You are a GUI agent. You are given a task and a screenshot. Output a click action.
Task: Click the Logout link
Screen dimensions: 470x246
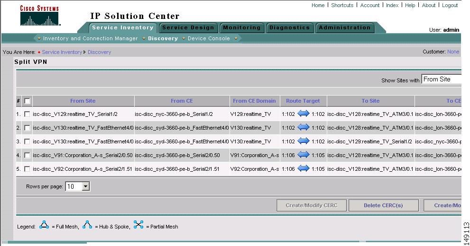pyautogui.click(x=450, y=5)
